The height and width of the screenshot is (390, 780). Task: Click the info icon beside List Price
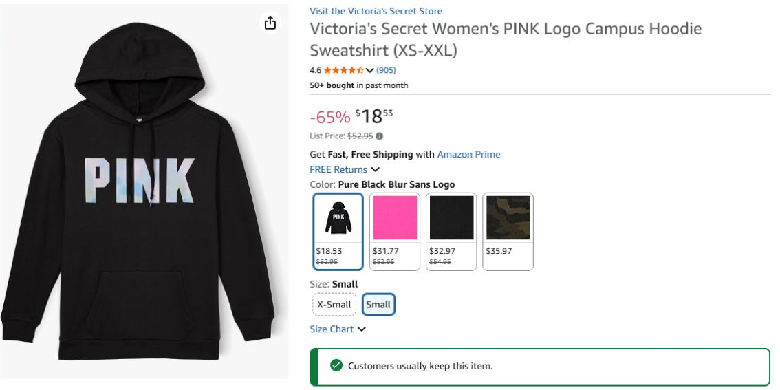click(380, 136)
